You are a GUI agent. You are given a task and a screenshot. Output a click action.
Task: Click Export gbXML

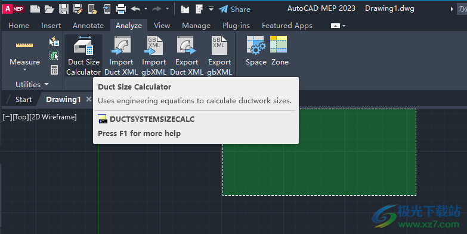click(x=219, y=56)
